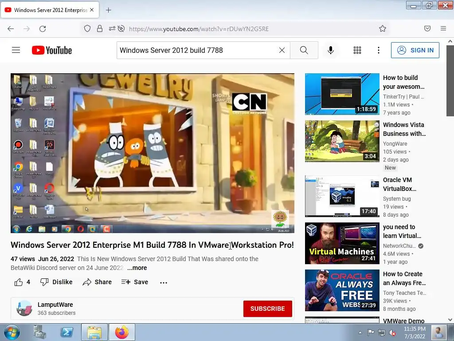Image resolution: width=454 pixels, height=341 pixels.
Task: Click 'Oracle VM VirtualBox...' title
Action: [x=399, y=184]
